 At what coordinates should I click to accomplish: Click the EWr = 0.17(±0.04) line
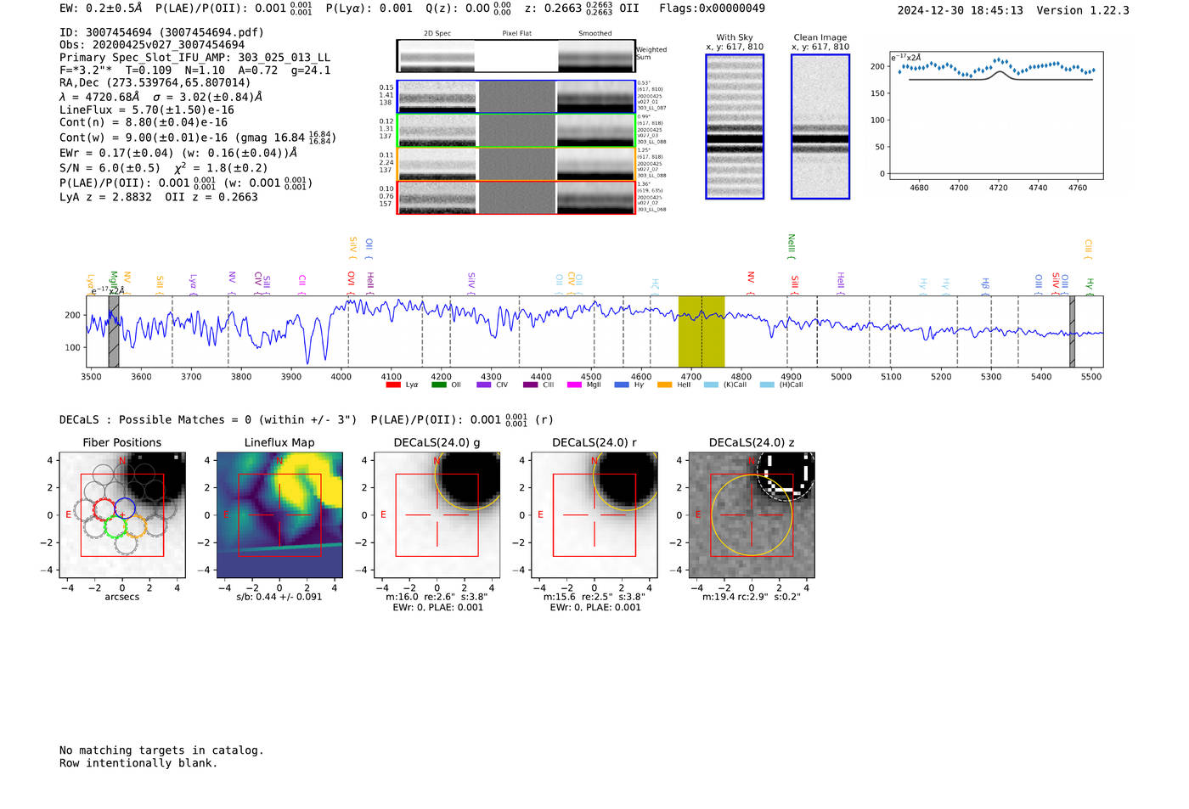(178, 153)
